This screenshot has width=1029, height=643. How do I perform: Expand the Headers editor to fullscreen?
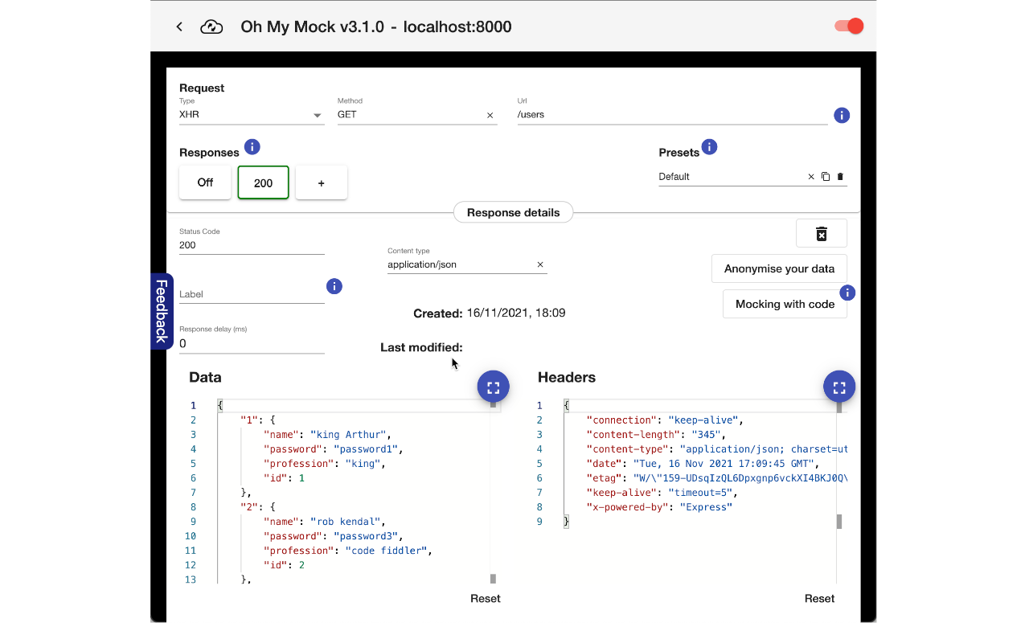pyautogui.click(x=839, y=387)
